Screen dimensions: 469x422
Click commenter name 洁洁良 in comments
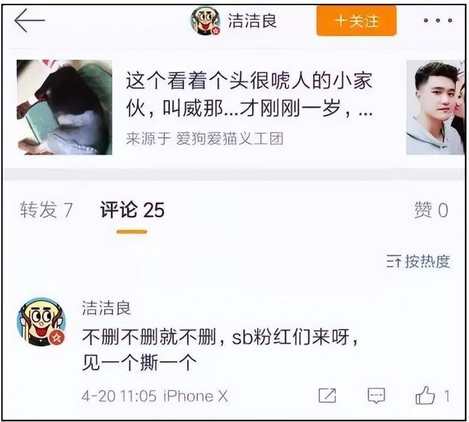[x=106, y=308]
